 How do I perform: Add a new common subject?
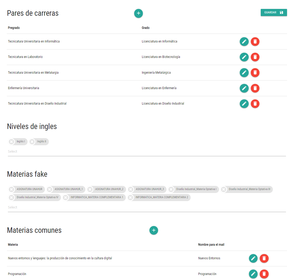154,230
